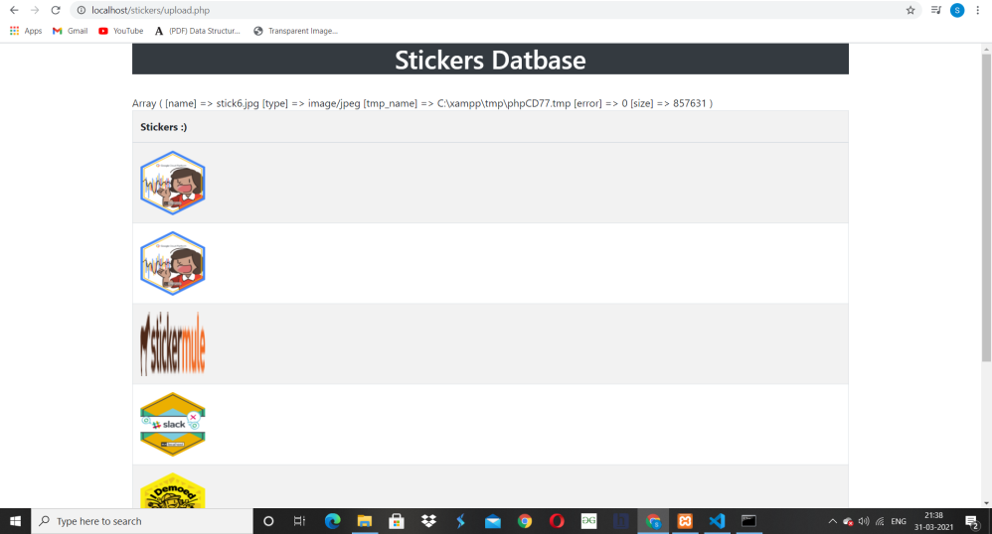Launch Microsoft Edge from taskbar
This screenshot has height=534, width=992.
[x=332, y=521]
